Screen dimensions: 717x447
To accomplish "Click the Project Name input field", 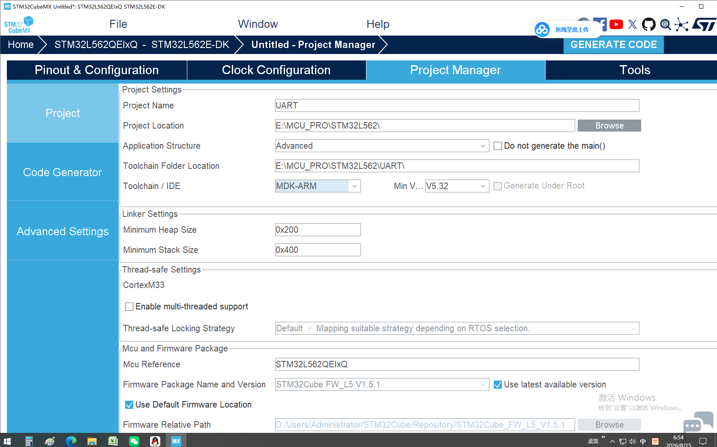I will (457, 105).
